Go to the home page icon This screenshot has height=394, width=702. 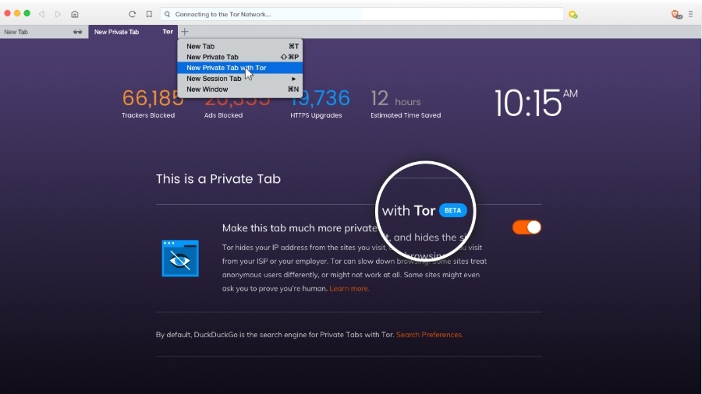pyautogui.click(x=75, y=14)
